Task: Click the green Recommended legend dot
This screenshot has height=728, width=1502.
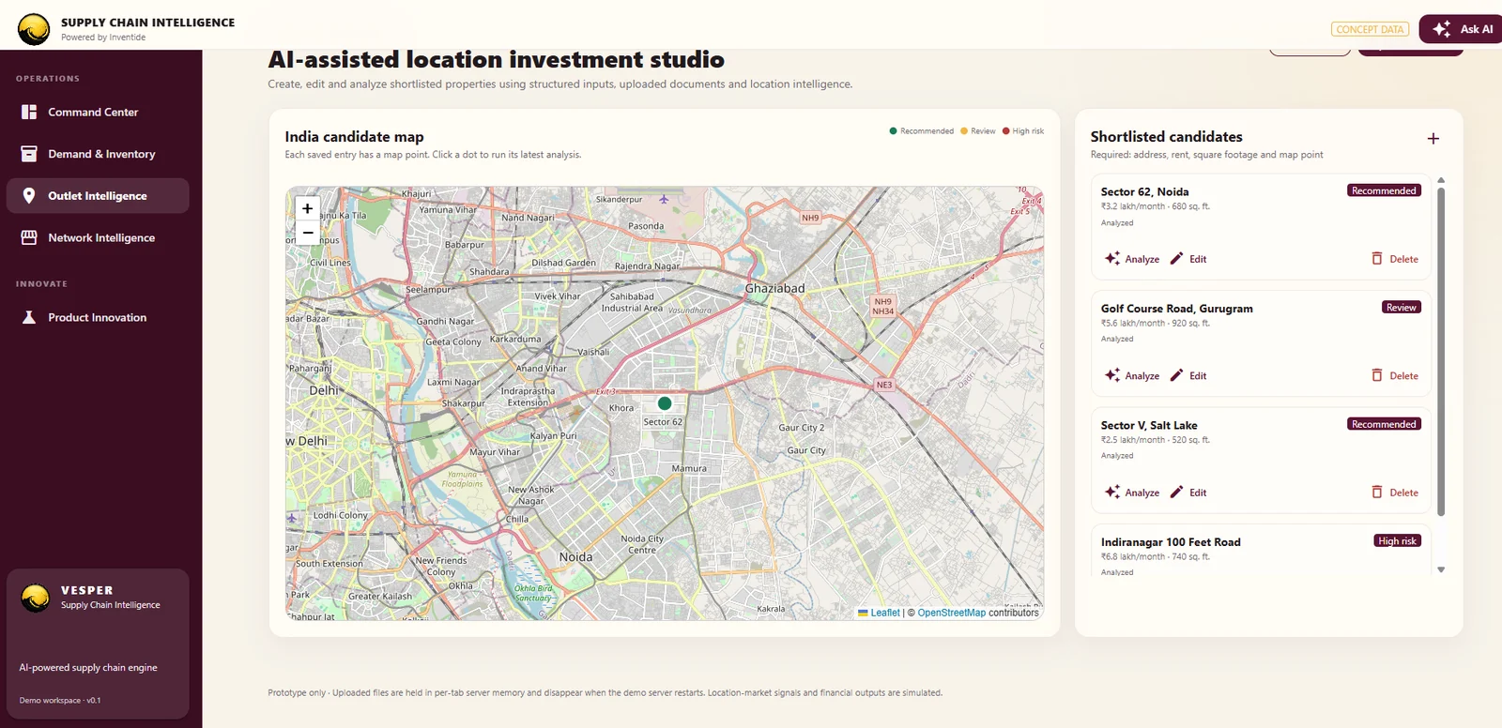Action: [x=893, y=131]
